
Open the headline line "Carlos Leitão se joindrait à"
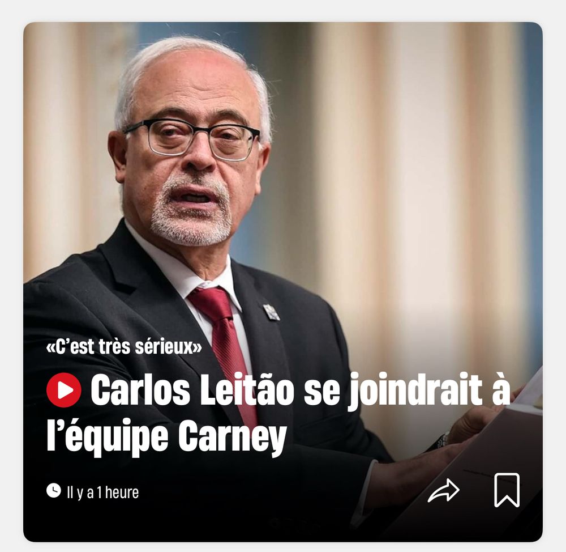click(x=301, y=390)
